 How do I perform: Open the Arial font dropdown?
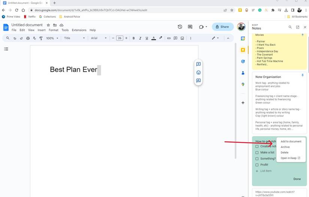pos(99,38)
